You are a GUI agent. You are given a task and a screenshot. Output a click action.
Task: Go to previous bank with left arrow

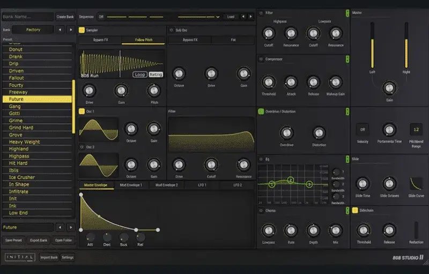click(60, 29)
